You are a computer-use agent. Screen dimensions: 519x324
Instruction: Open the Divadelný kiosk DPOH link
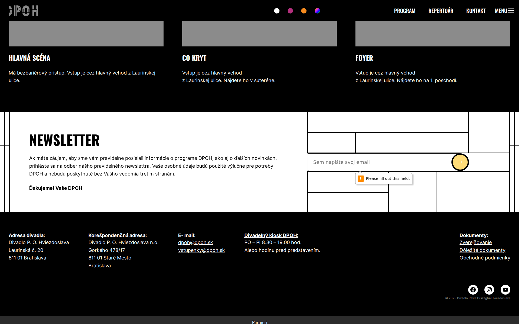(x=271, y=235)
